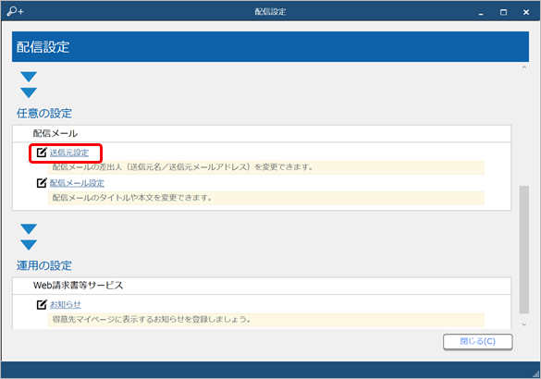Click the magnifier plus icon in title bar
This screenshot has height=379, width=541.
(x=15, y=11)
